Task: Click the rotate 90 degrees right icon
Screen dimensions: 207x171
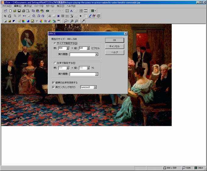Action: point(39,16)
